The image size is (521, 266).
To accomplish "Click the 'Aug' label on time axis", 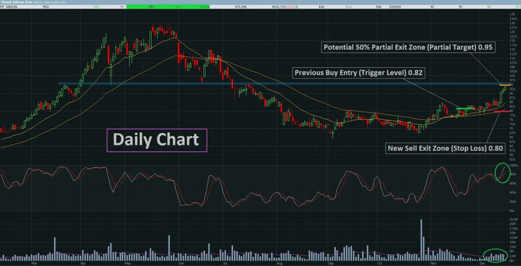I will (280, 263).
